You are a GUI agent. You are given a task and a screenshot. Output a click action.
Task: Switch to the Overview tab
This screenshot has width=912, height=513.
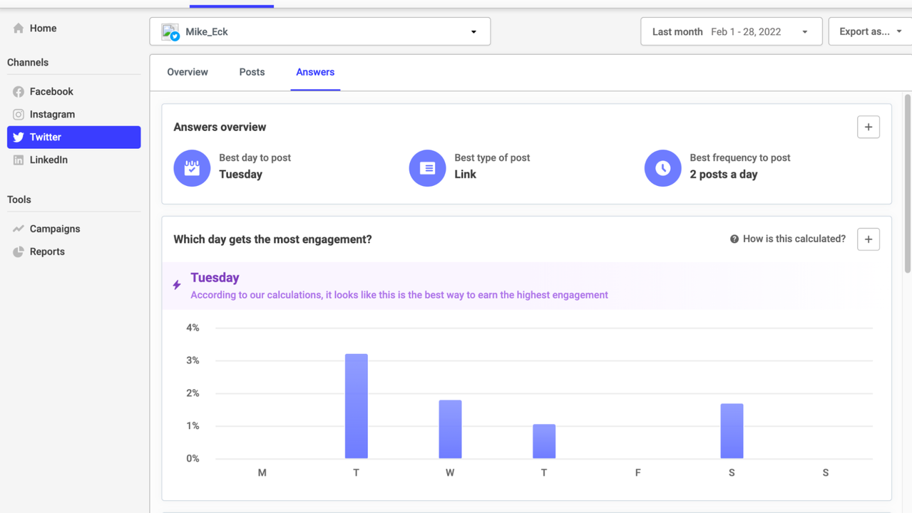point(188,72)
